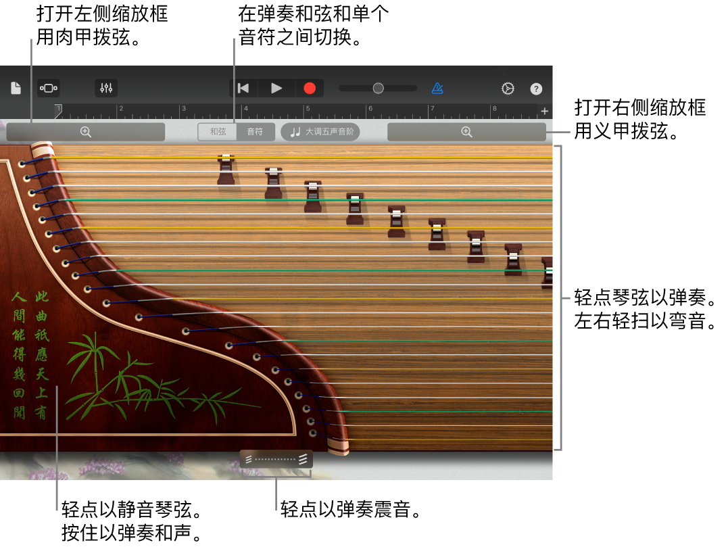Switch to 音符 notes mode
Screen dimensions: 728x547
255,132
